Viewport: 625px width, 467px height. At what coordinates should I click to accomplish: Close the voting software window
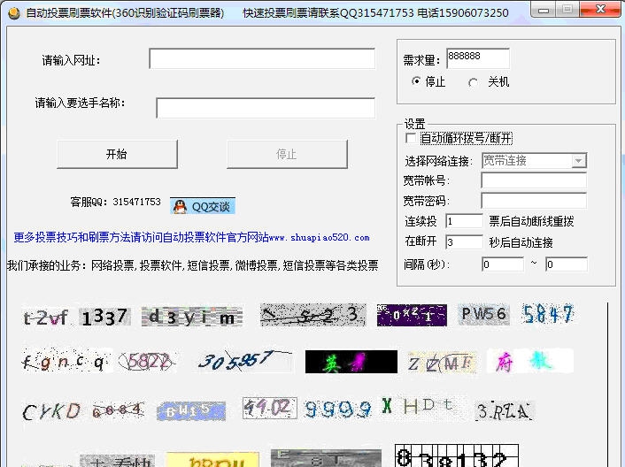[600, 10]
